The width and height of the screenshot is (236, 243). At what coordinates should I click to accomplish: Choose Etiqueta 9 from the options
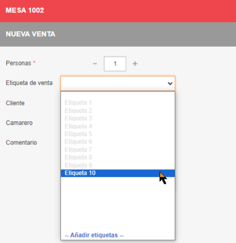[118, 165]
